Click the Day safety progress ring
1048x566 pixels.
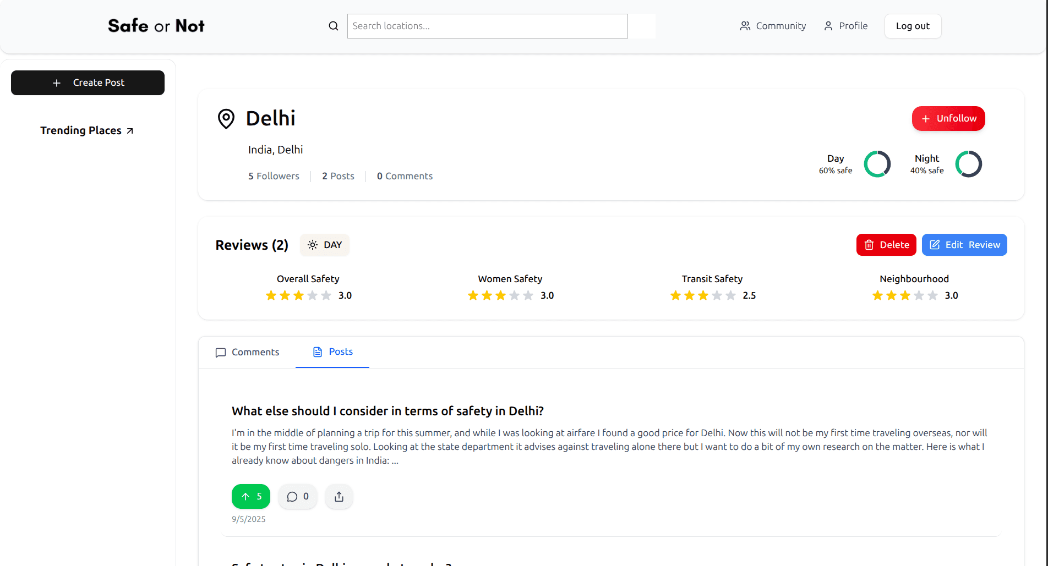coord(877,164)
